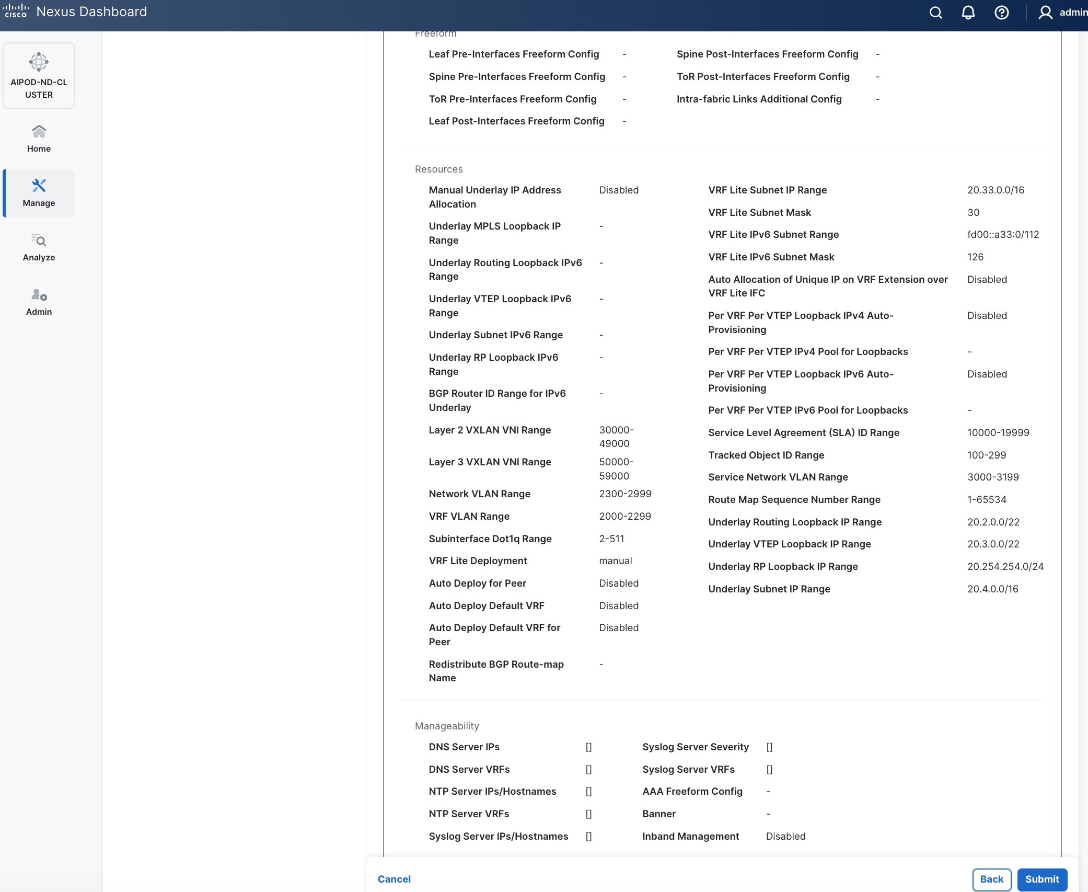This screenshot has height=892, width=1088.
Task: Navigate to Home using the house icon
Action: 39,137
